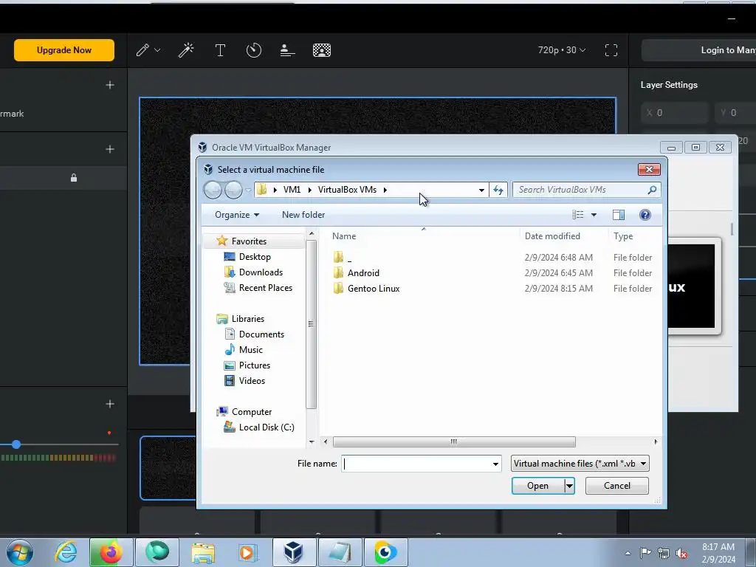Image resolution: width=756 pixels, height=567 pixels.
Task: Click the VM1 breadcrumb segment
Action: click(x=292, y=190)
